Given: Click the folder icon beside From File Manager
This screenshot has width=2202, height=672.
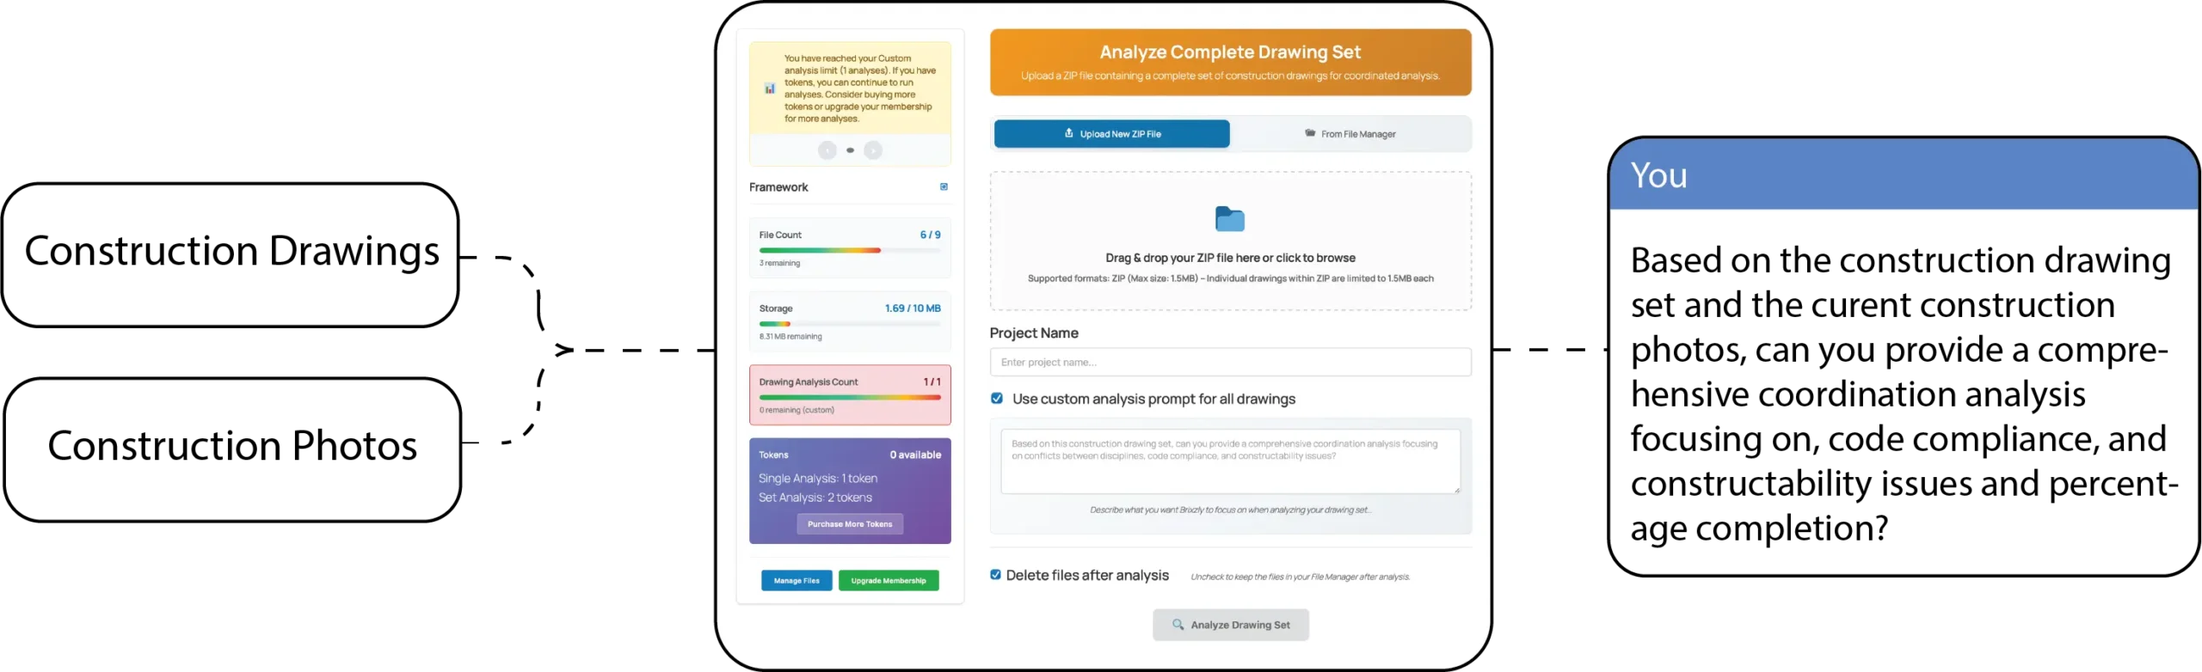Looking at the screenshot, I should 1310,133.
